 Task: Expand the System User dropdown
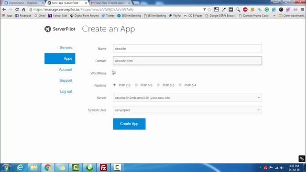click(x=187, y=110)
